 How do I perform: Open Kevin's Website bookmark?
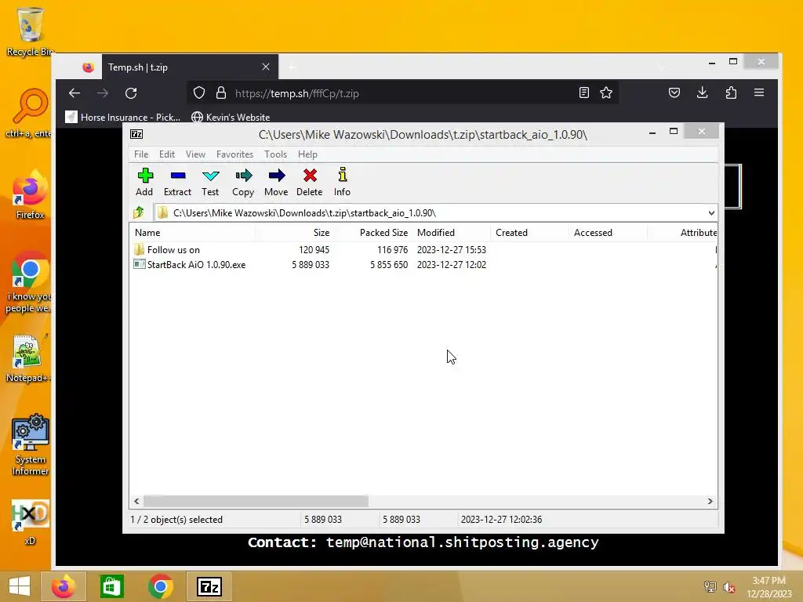click(x=231, y=118)
